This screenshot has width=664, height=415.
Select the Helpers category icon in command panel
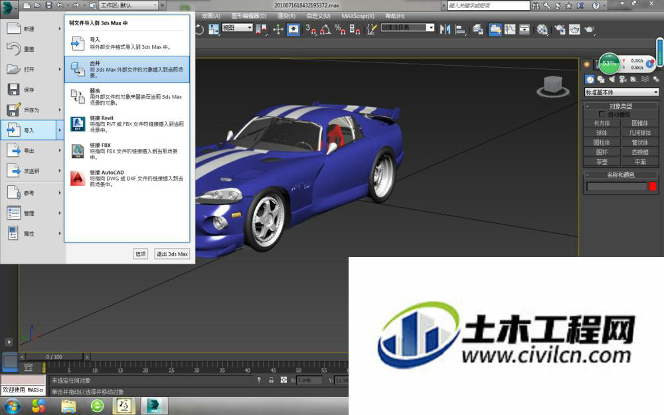(633, 79)
